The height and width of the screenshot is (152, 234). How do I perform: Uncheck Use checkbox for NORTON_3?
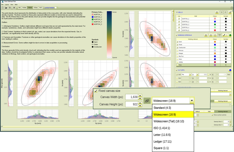click(179, 24)
